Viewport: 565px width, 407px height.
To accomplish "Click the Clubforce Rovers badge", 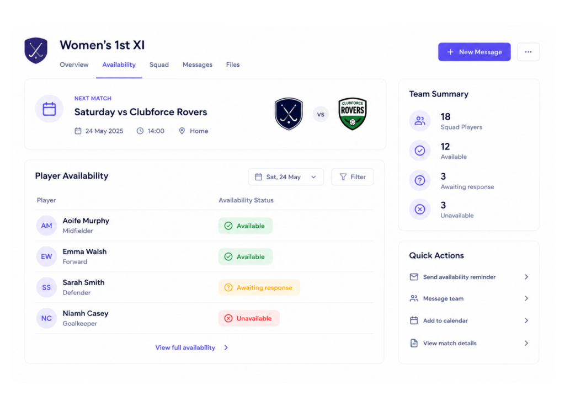I will click(x=353, y=114).
